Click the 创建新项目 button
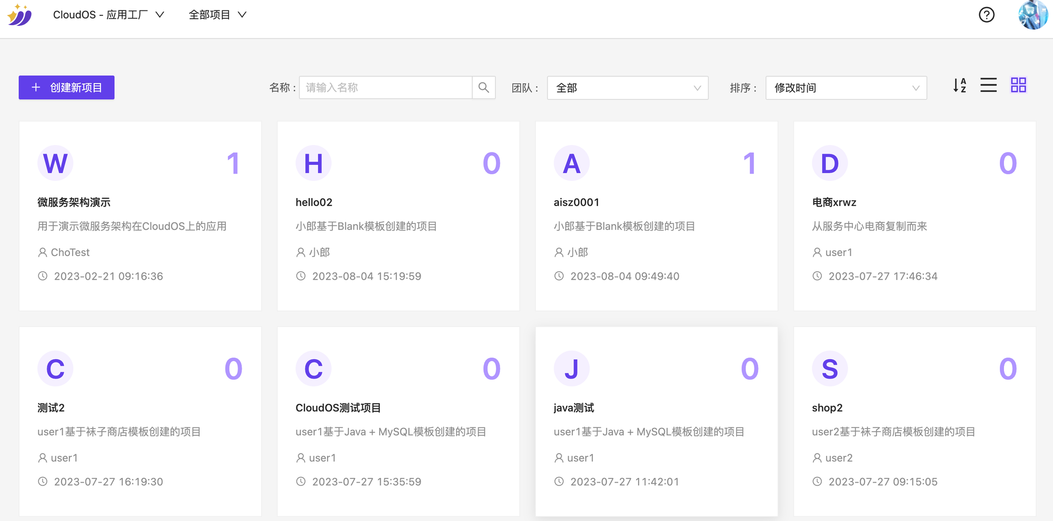Image resolution: width=1053 pixels, height=521 pixels. 66,87
